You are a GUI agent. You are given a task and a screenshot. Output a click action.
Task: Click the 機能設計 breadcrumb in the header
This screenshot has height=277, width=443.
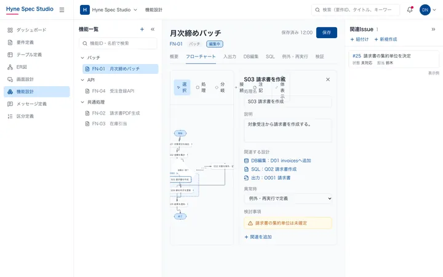[154, 10]
